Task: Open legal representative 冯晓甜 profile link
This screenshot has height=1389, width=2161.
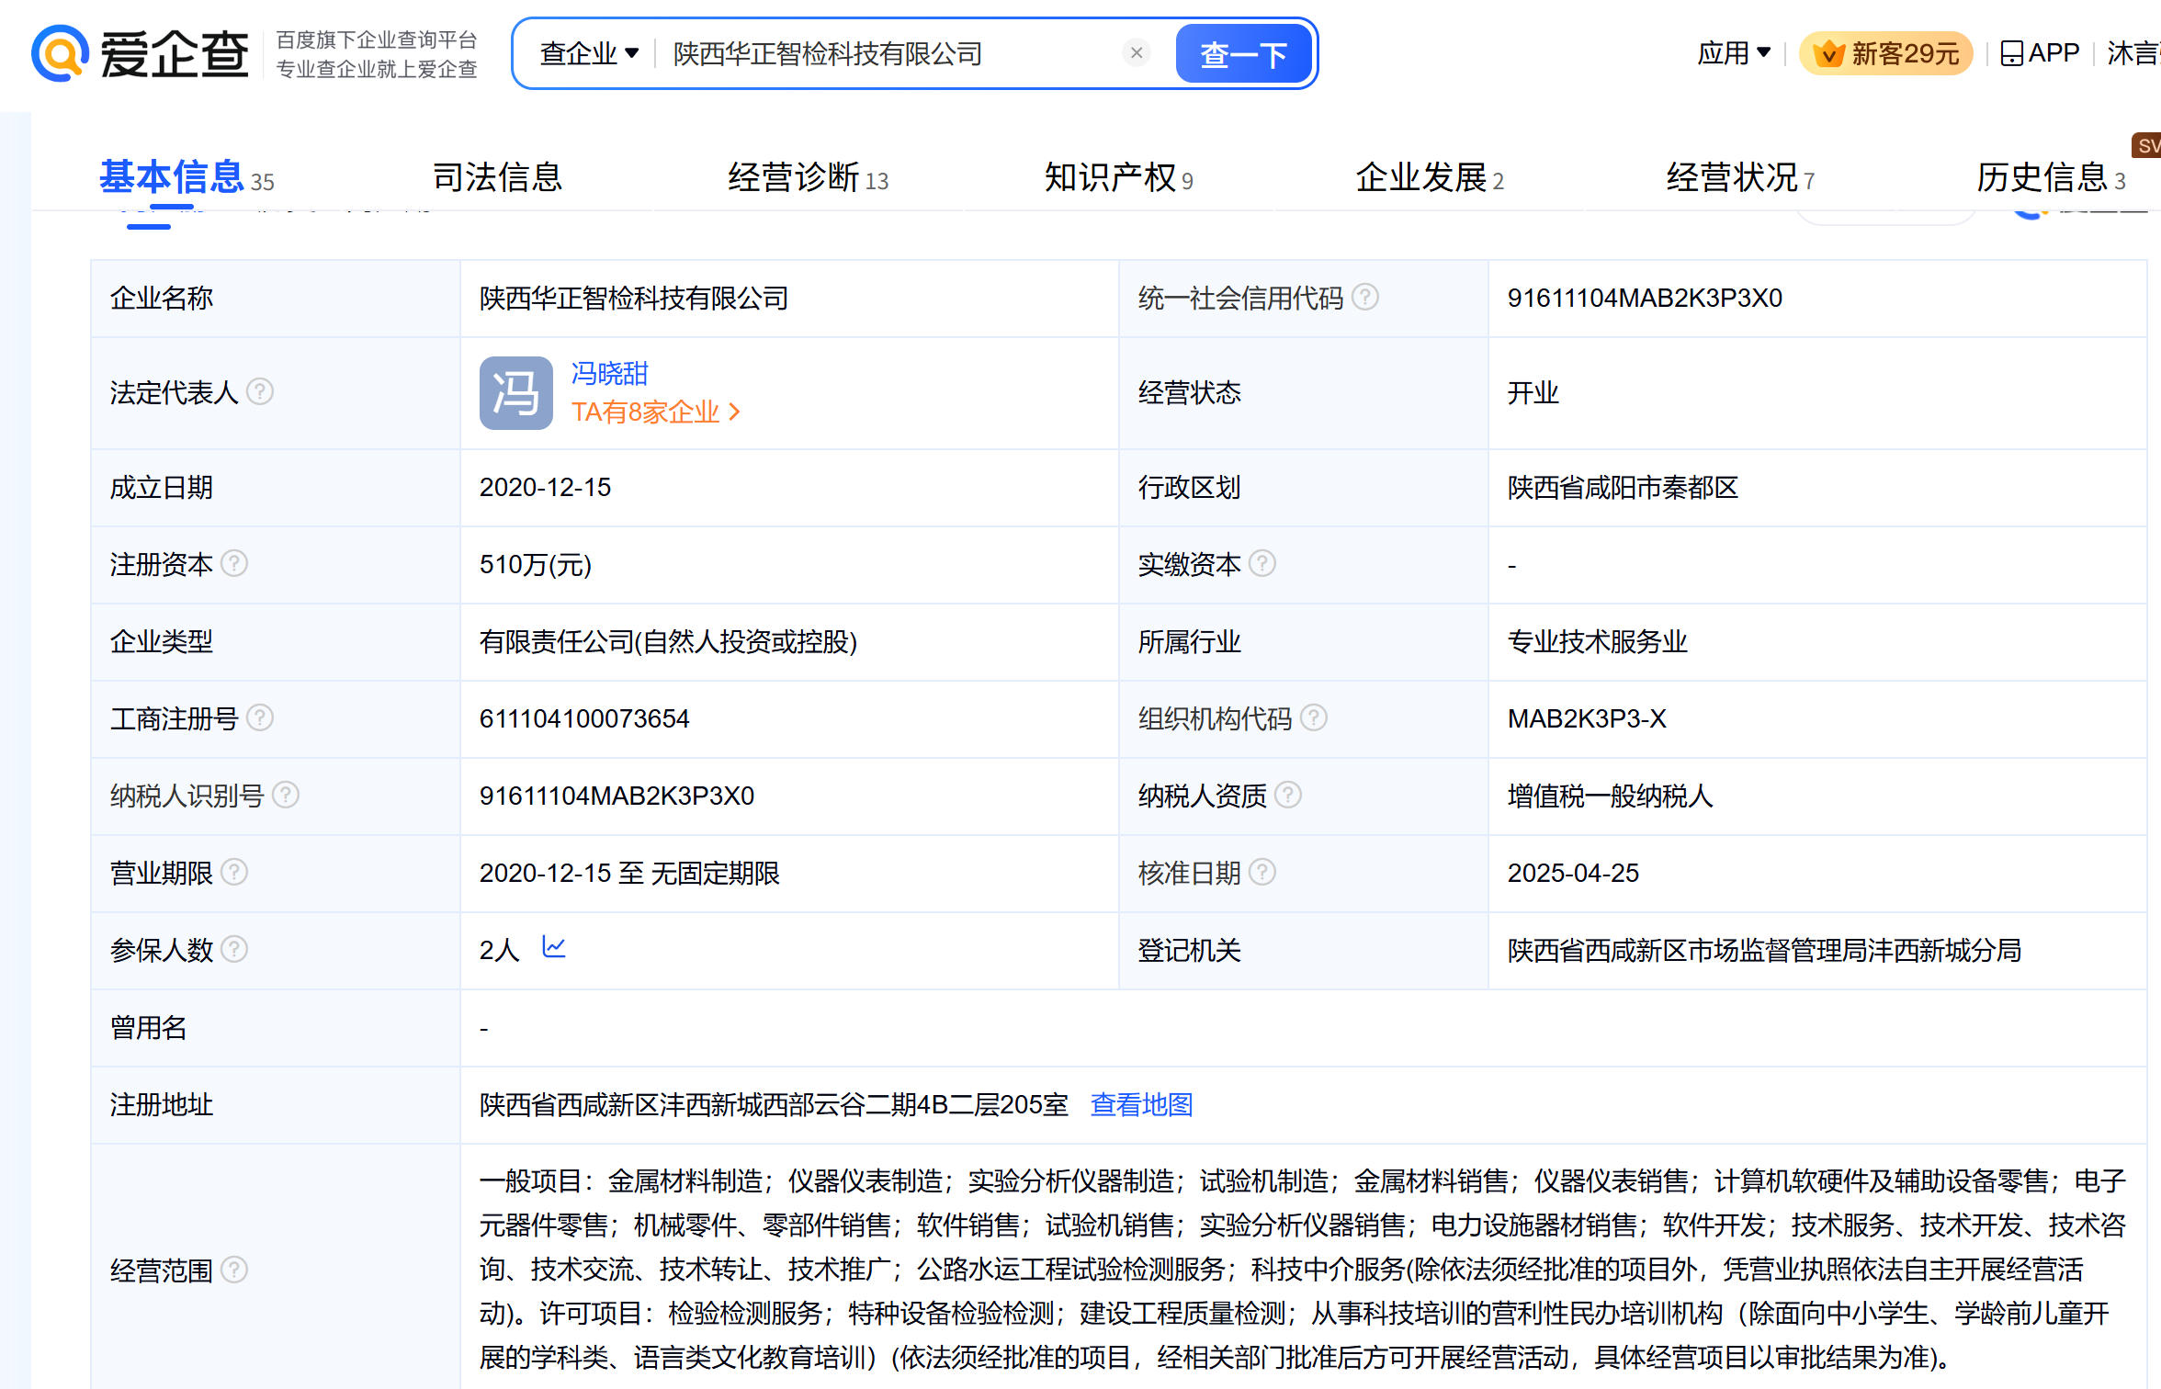Action: pos(609,373)
